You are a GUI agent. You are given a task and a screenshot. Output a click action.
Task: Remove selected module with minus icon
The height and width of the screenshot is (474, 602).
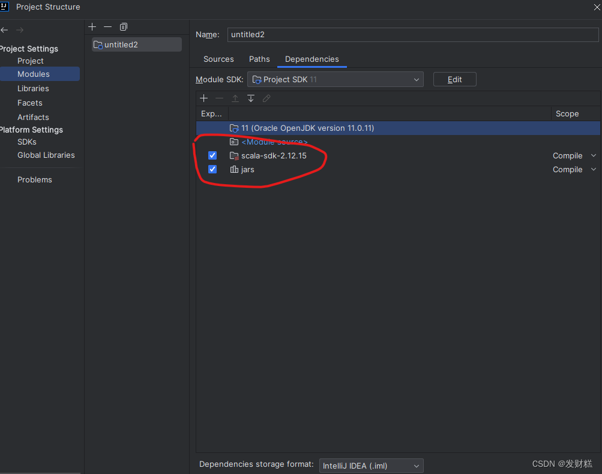pyautogui.click(x=107, y=26)
